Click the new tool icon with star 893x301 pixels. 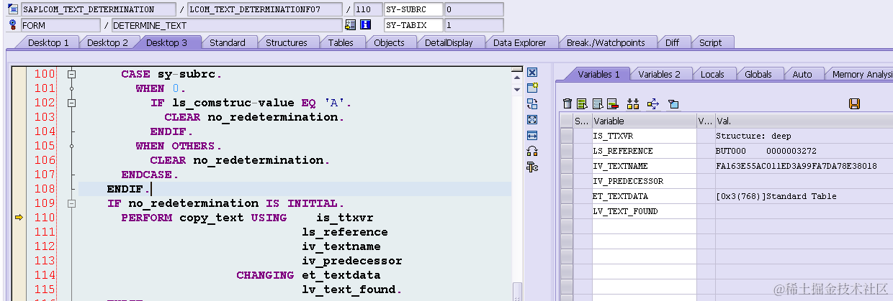tap(532, 88)
